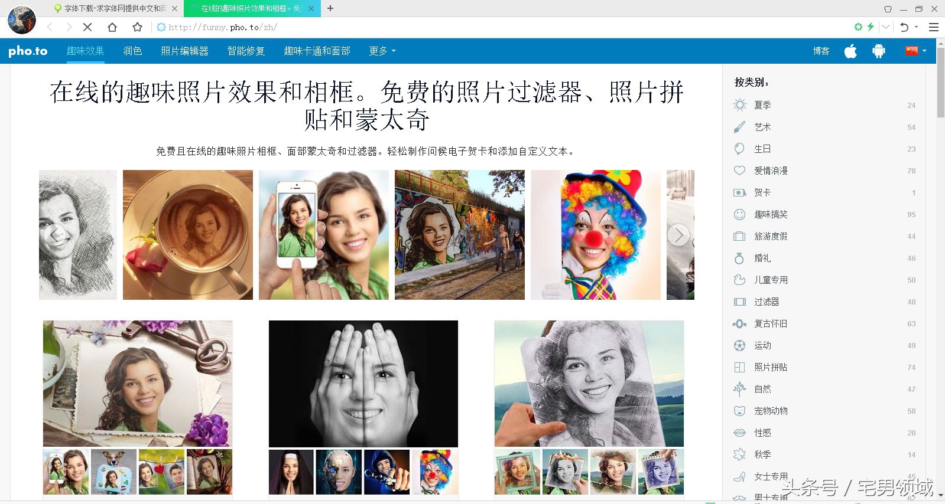This screenshot has height=504, width=945.
Task: Expand the dropdown arrow beside the lightning icon
Action: (885, 27)
